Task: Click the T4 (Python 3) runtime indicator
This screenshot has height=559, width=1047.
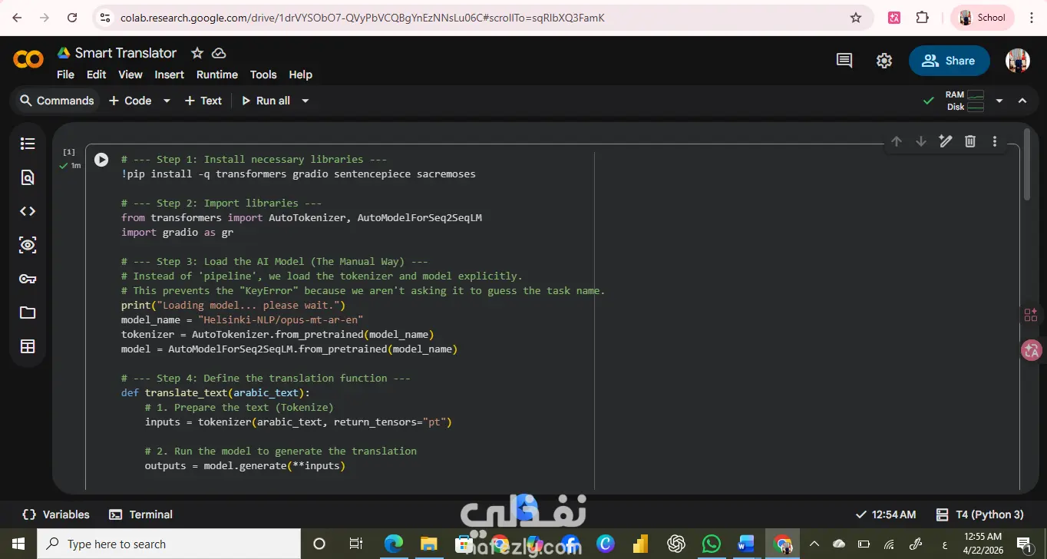Action: (980, 514)
